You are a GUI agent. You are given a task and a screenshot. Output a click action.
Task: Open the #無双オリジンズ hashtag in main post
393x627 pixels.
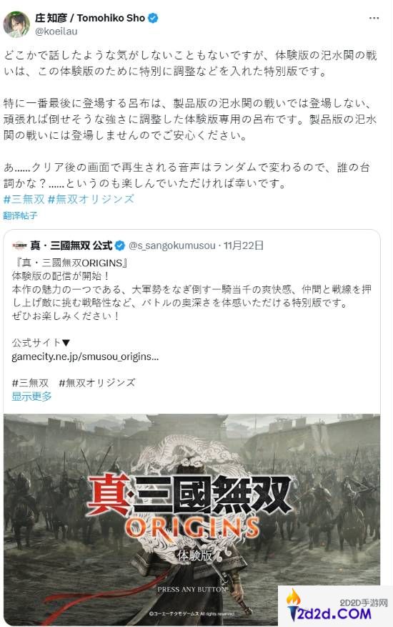tap(91, 199)
